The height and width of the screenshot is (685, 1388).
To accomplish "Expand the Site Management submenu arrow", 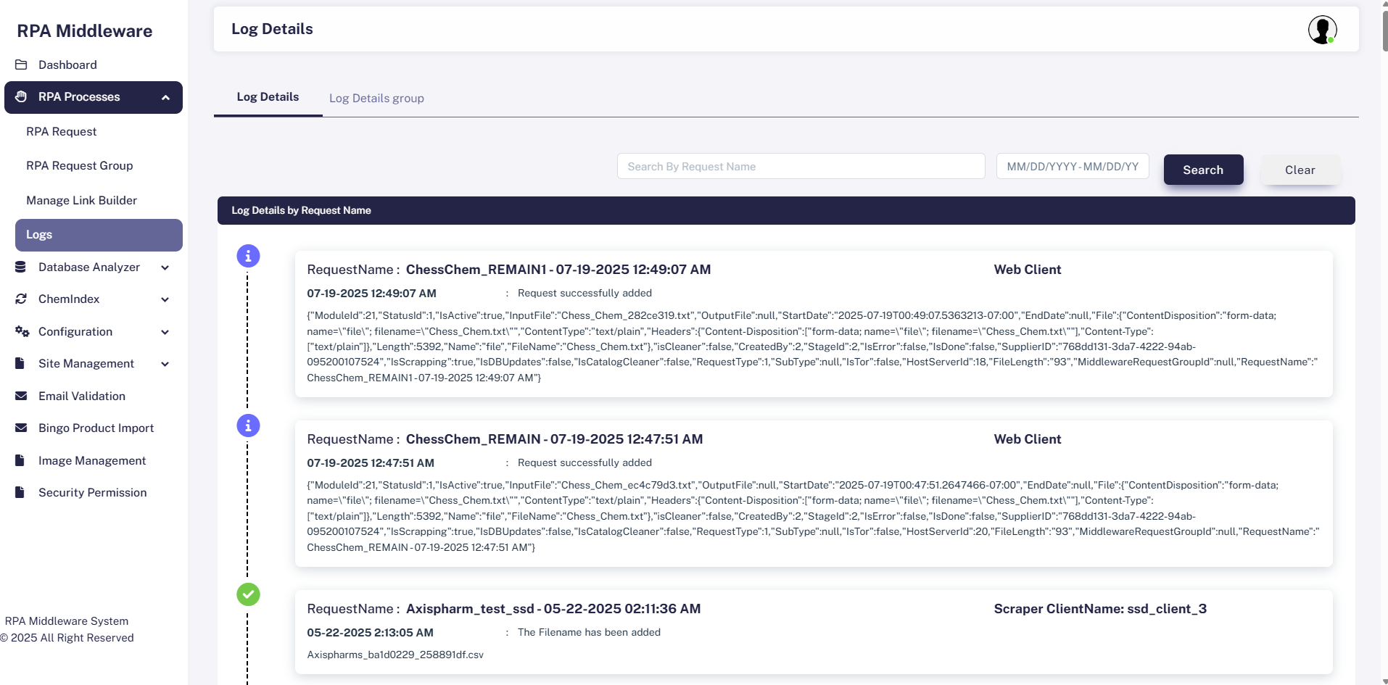I will click(x=165, y=364).
